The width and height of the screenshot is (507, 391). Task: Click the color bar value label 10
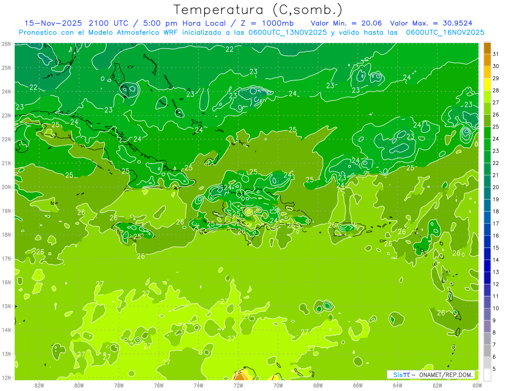pos(496,308)
